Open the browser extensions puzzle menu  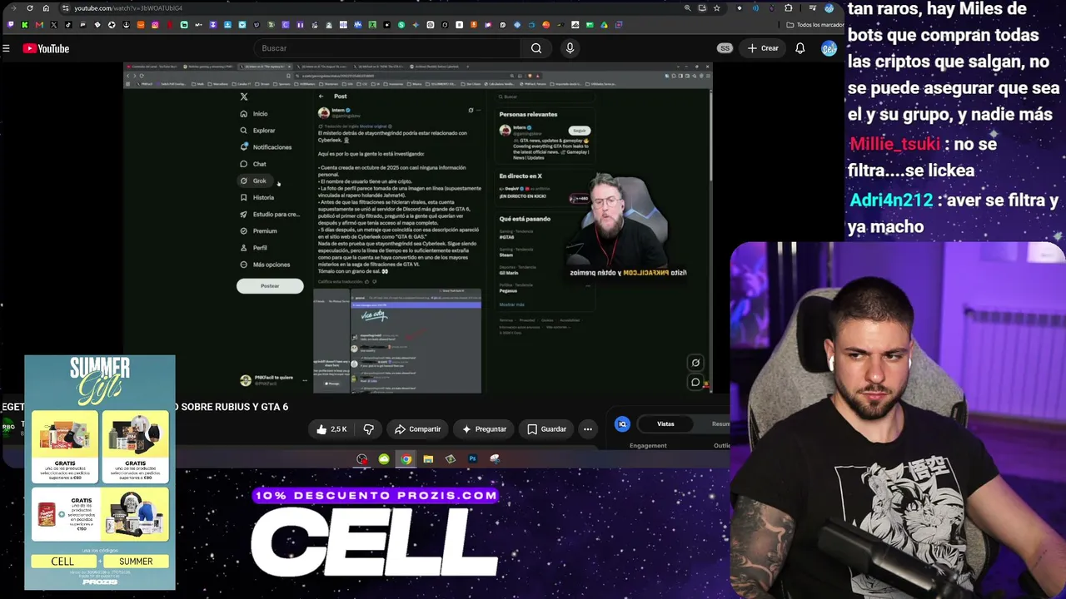click(789, 8)
